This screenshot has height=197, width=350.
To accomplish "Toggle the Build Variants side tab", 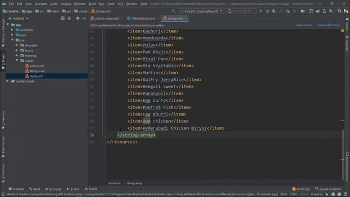I will click(3, 146).
